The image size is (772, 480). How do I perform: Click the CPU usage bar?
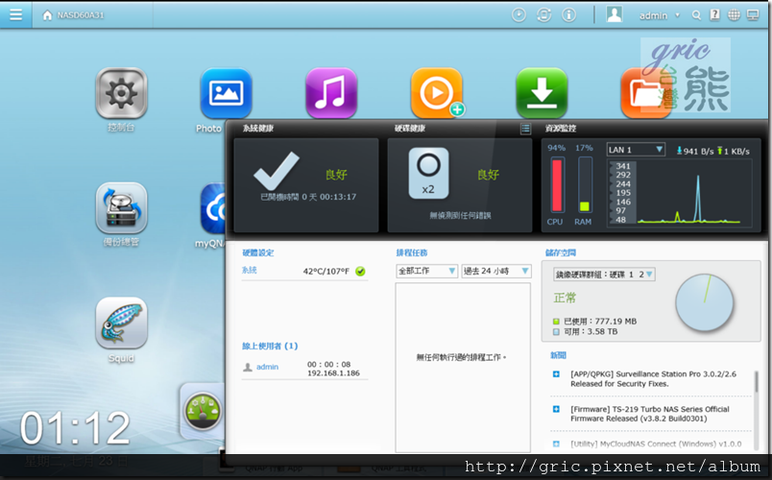[x=557, y=185]
